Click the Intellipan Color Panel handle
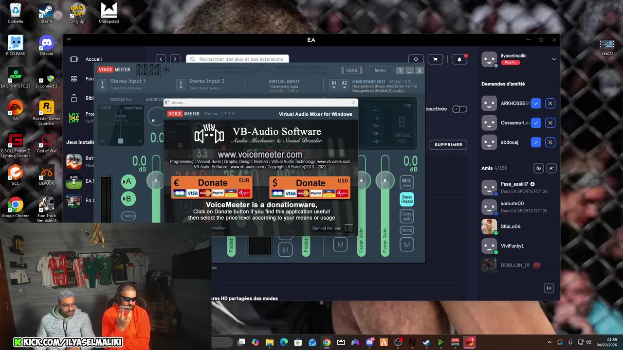This screenshot has width=623, height=350. 121,141
